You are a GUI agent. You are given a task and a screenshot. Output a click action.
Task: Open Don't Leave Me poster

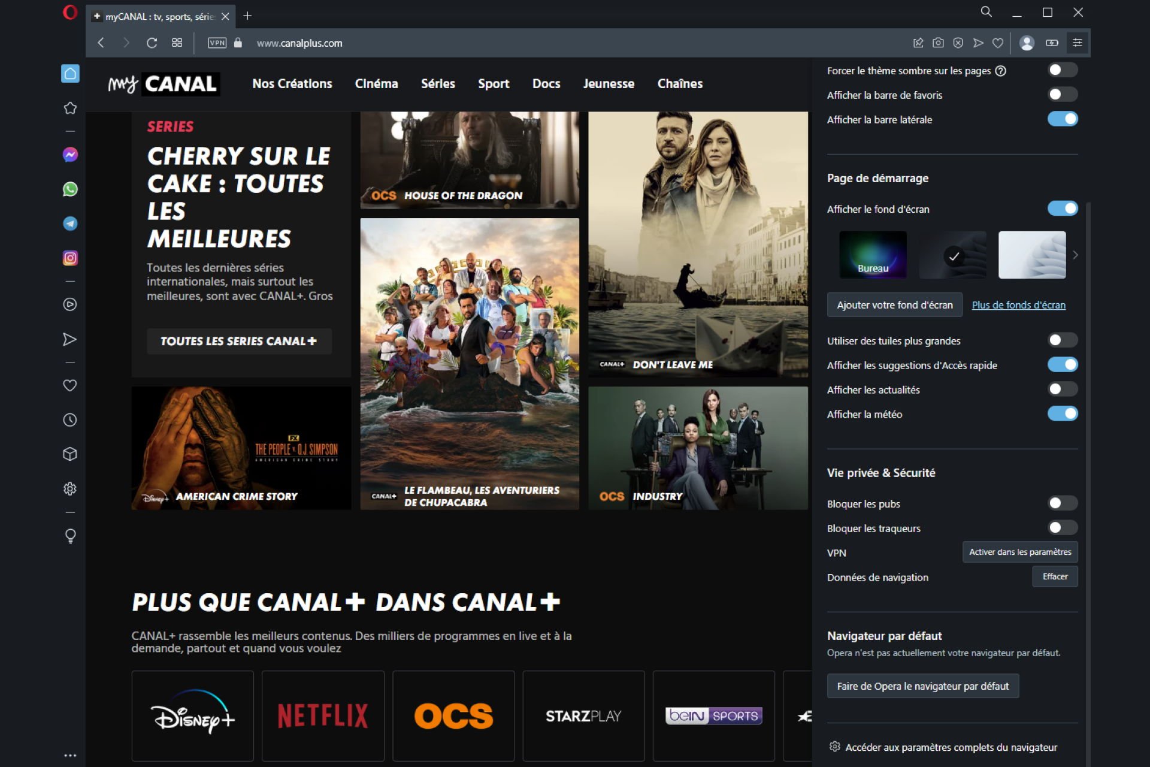point(698,244)
